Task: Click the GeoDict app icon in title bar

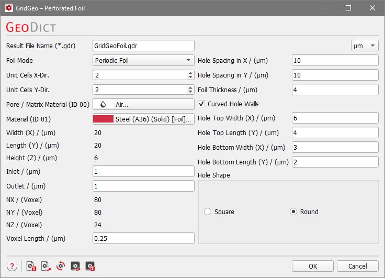Action: [9, 8]
